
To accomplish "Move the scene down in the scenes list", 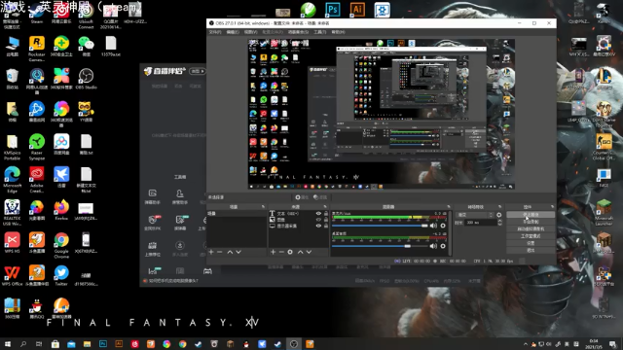I will 238,252.
